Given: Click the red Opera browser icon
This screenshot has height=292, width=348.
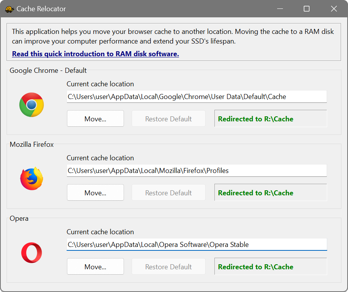Looking at the screenshot, I should click(x=32, y=253).
